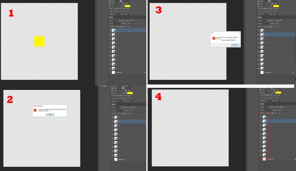The image size is (296, 171).
Task: Hide layer 5 in screenshot 3
Action: (x=258, y=52)
